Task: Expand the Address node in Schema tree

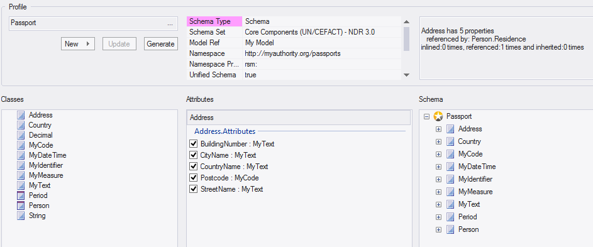Action: coord(438,129)
